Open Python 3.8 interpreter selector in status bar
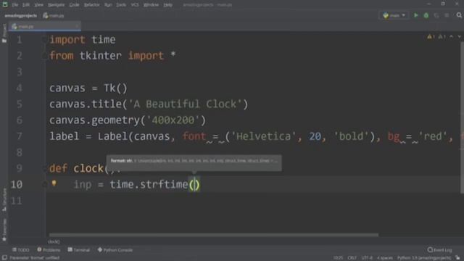 (x=424, y=258)
